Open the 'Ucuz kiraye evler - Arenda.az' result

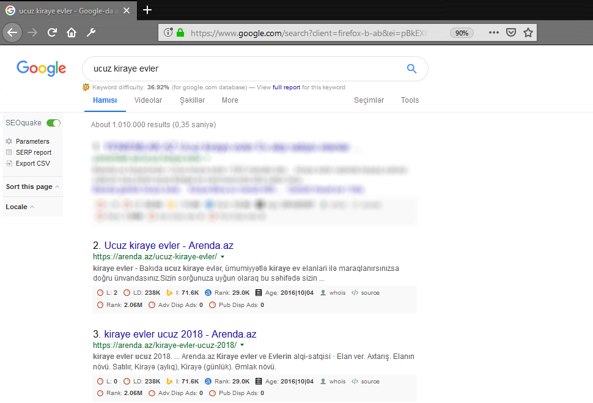[168, 245]
